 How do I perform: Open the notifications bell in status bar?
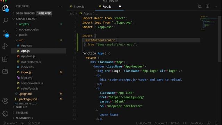click(216, 123)
